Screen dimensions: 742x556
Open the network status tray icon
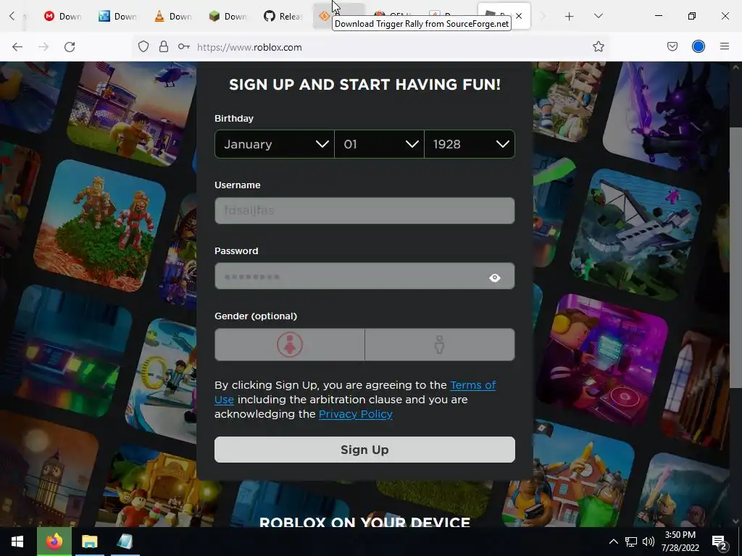click(631, 542)
